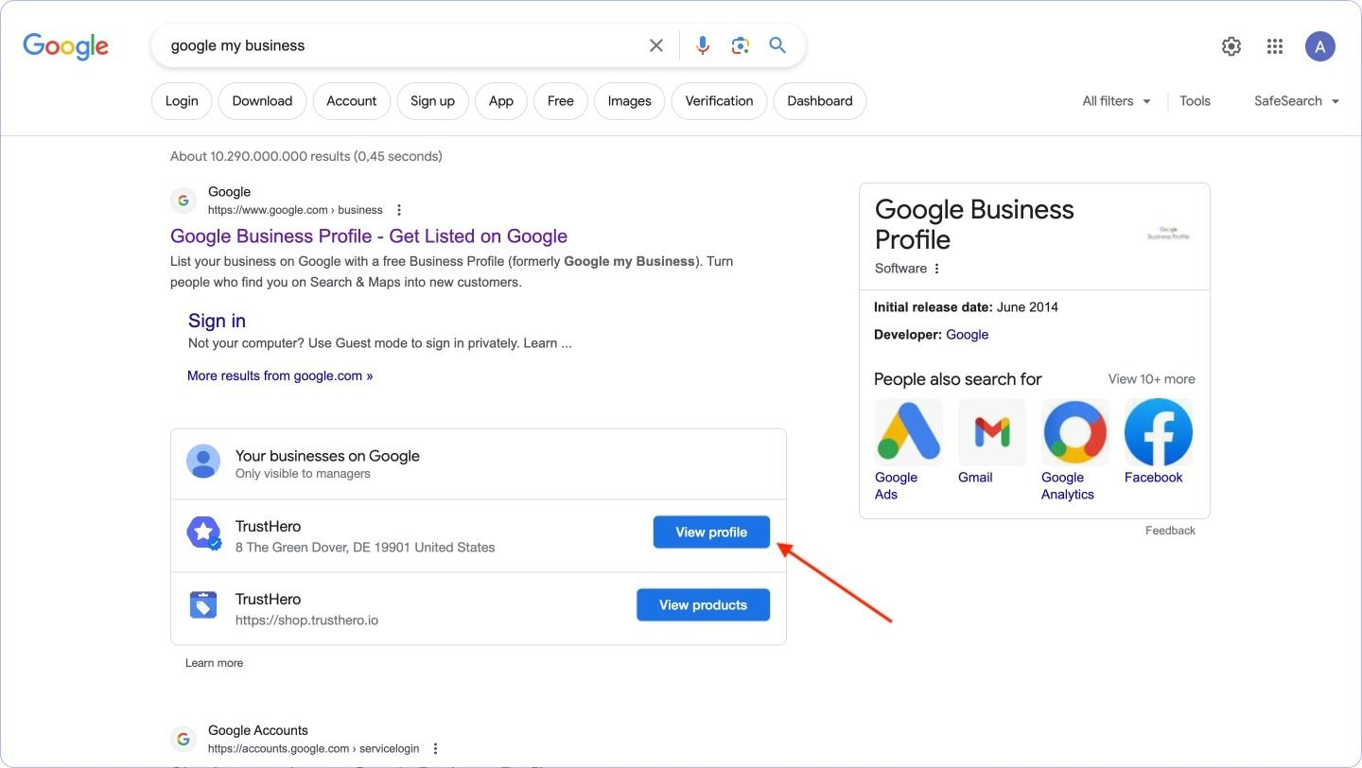Open the Google apps grid icon
This screenshot has width=1362, height=768.
point(1275,46)
